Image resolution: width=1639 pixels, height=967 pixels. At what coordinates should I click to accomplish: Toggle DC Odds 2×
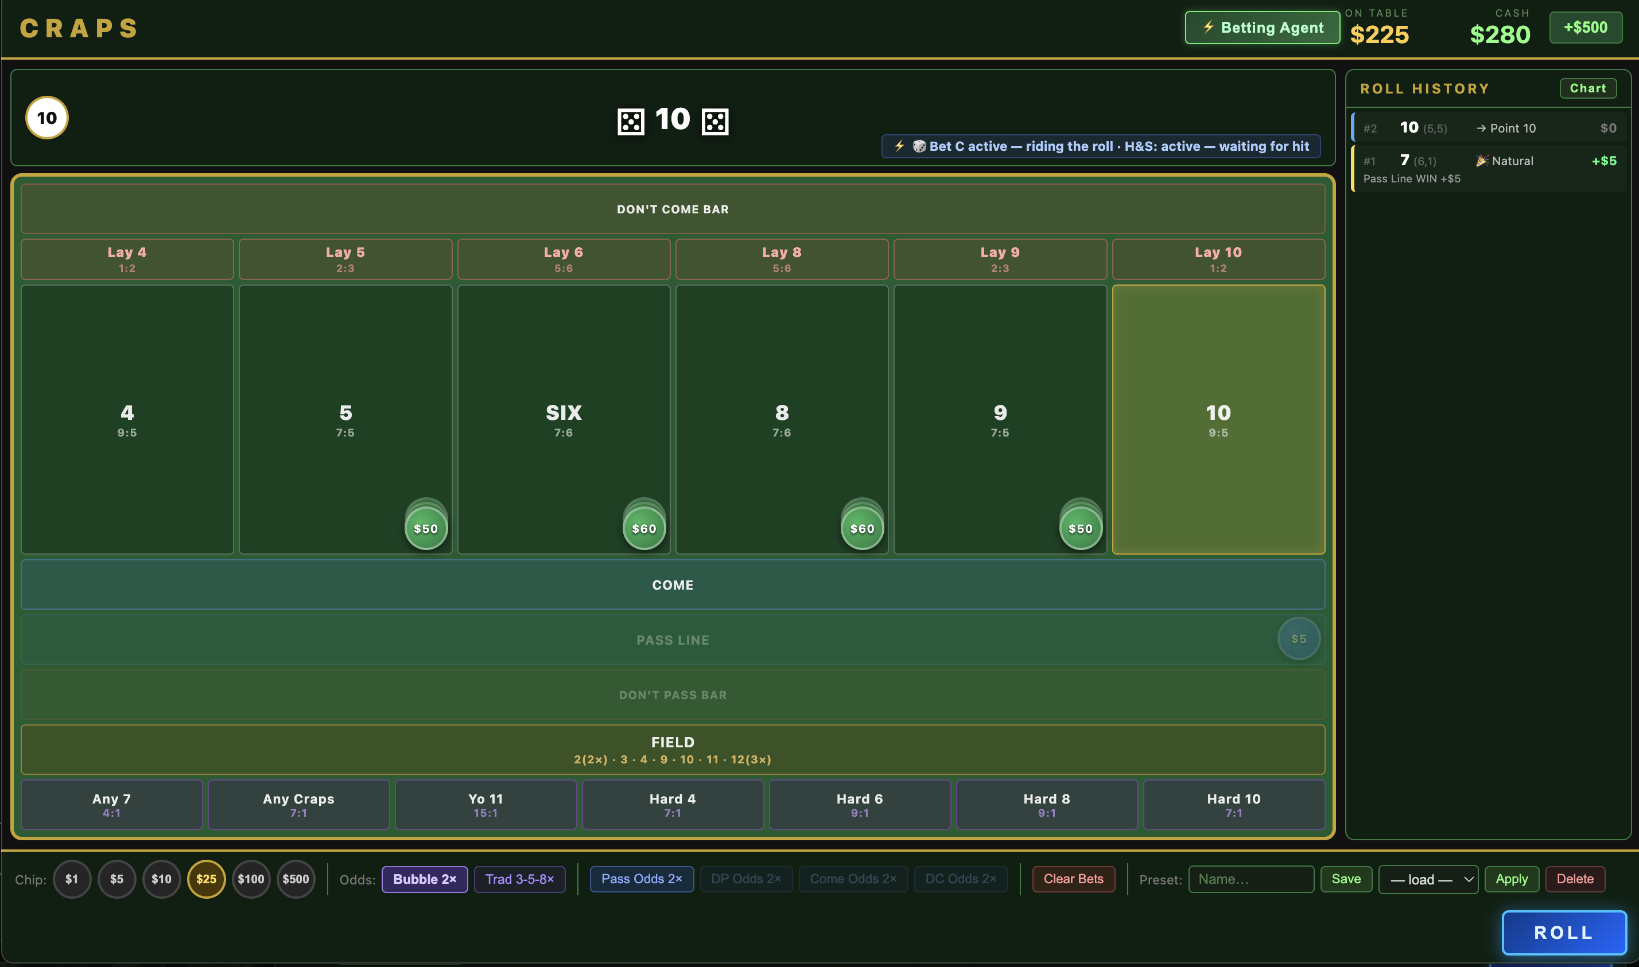click(960, 879)
